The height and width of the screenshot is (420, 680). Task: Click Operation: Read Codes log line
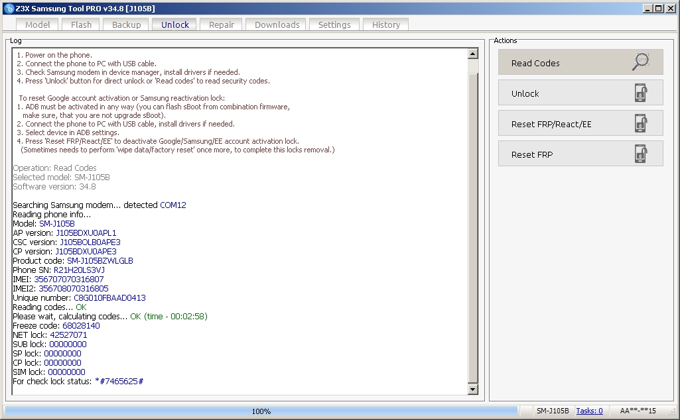click(54, 168)
